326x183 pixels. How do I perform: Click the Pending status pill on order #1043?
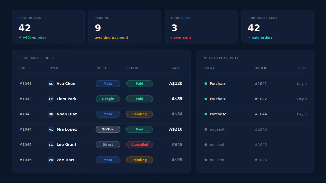[x=140, y=114]
